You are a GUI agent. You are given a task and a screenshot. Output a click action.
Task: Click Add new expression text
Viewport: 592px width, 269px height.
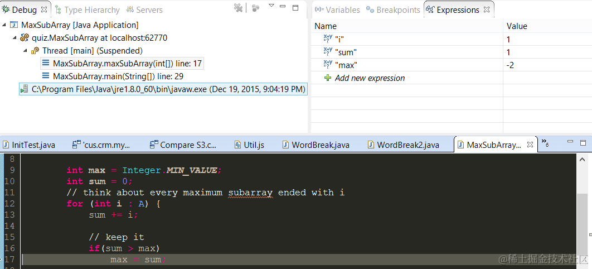370,78
